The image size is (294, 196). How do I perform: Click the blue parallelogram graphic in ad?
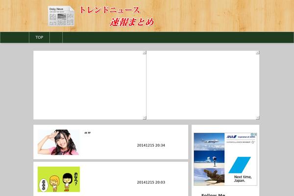tap(240, 165)
